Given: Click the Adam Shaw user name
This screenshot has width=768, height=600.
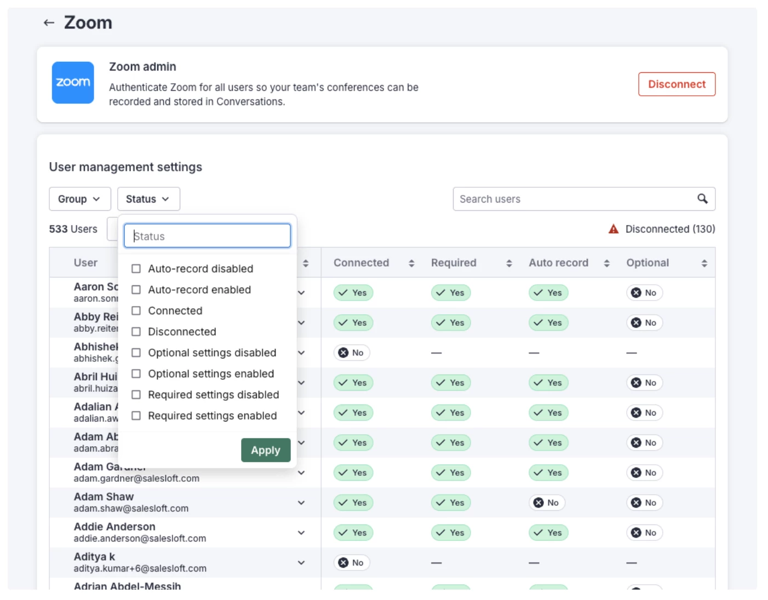Looking at the screenshot, I should pos(104,497).
